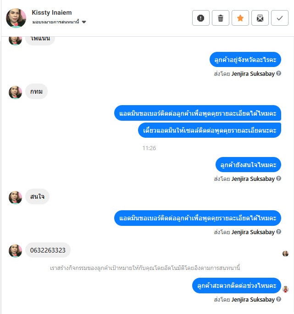Click the seen avatar beside last blue message
This screenshot has width=294, height=314.
click(x=285, y=289)
